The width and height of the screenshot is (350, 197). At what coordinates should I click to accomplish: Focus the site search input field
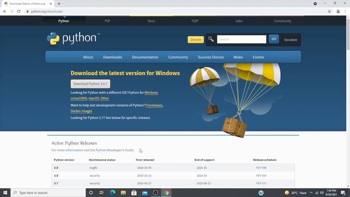[242, 39]
